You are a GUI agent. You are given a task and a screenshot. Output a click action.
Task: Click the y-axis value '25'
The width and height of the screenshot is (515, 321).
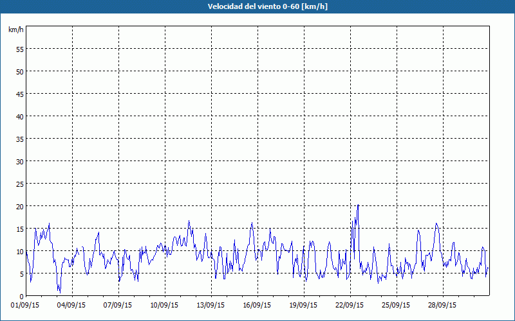20,184
